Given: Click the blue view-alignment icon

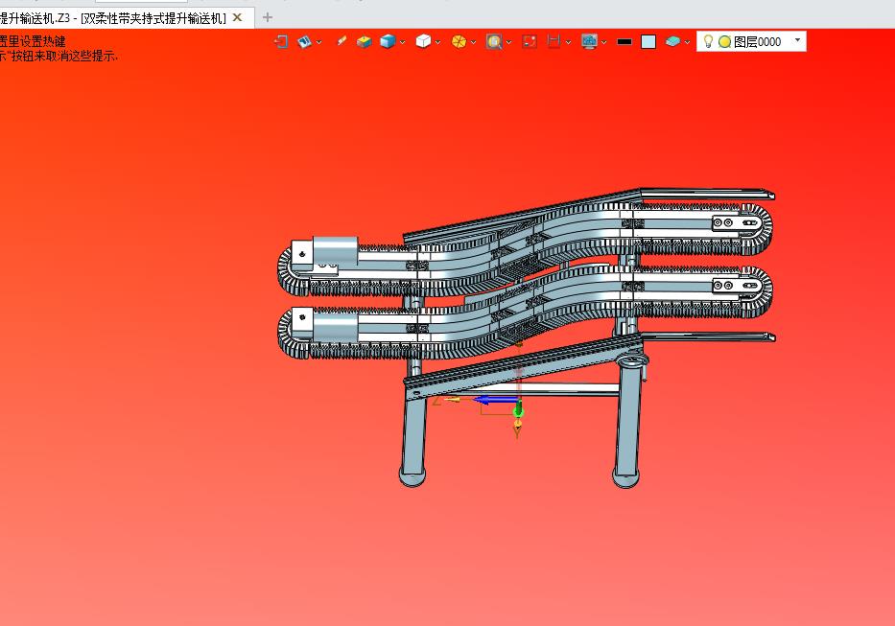Looking at the screenshot, I should 305,41.
